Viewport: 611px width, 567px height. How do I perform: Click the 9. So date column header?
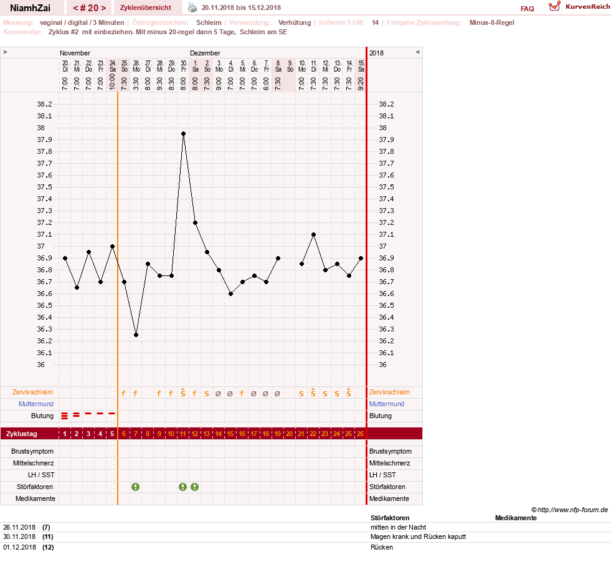290,66
